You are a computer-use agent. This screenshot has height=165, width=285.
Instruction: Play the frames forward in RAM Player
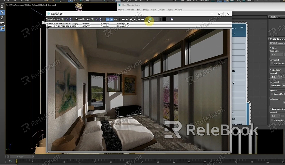[x=135, y=19]
